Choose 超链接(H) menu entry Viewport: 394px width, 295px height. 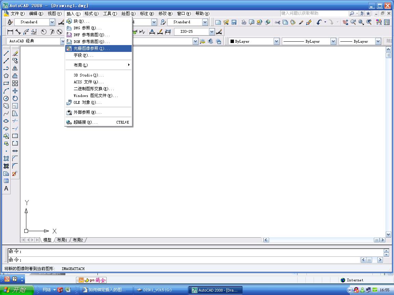tap(98, 122)
